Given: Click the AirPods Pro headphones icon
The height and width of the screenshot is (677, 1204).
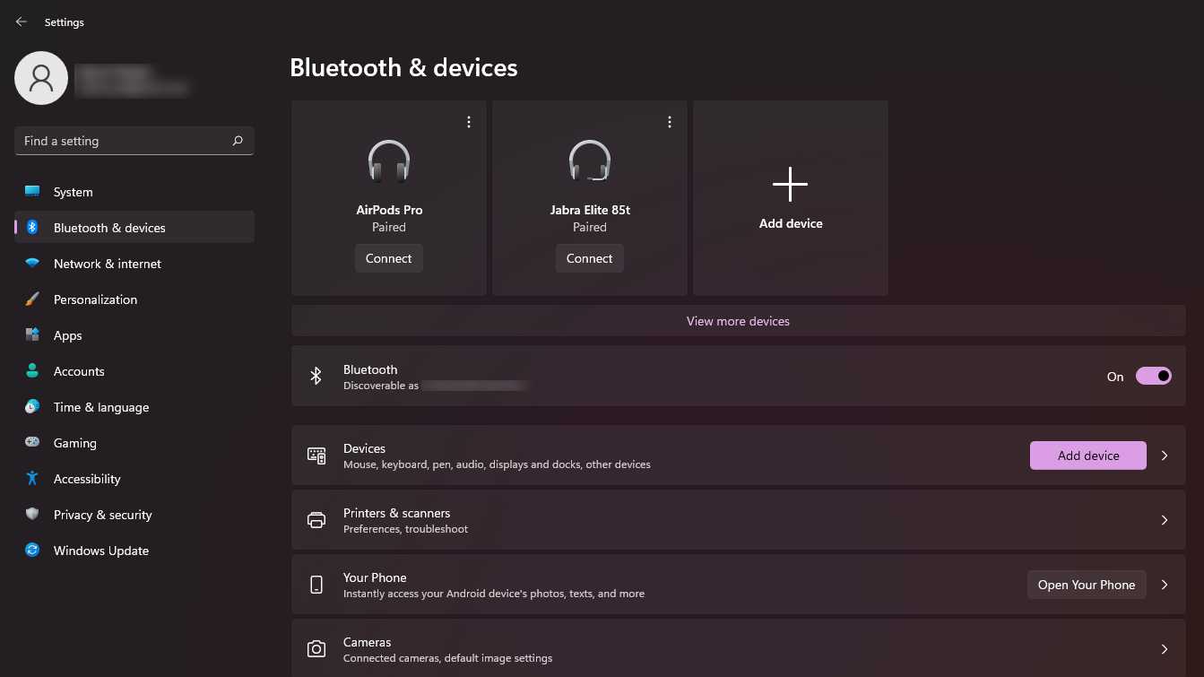Looking at the screenshot, I should 389,161.
